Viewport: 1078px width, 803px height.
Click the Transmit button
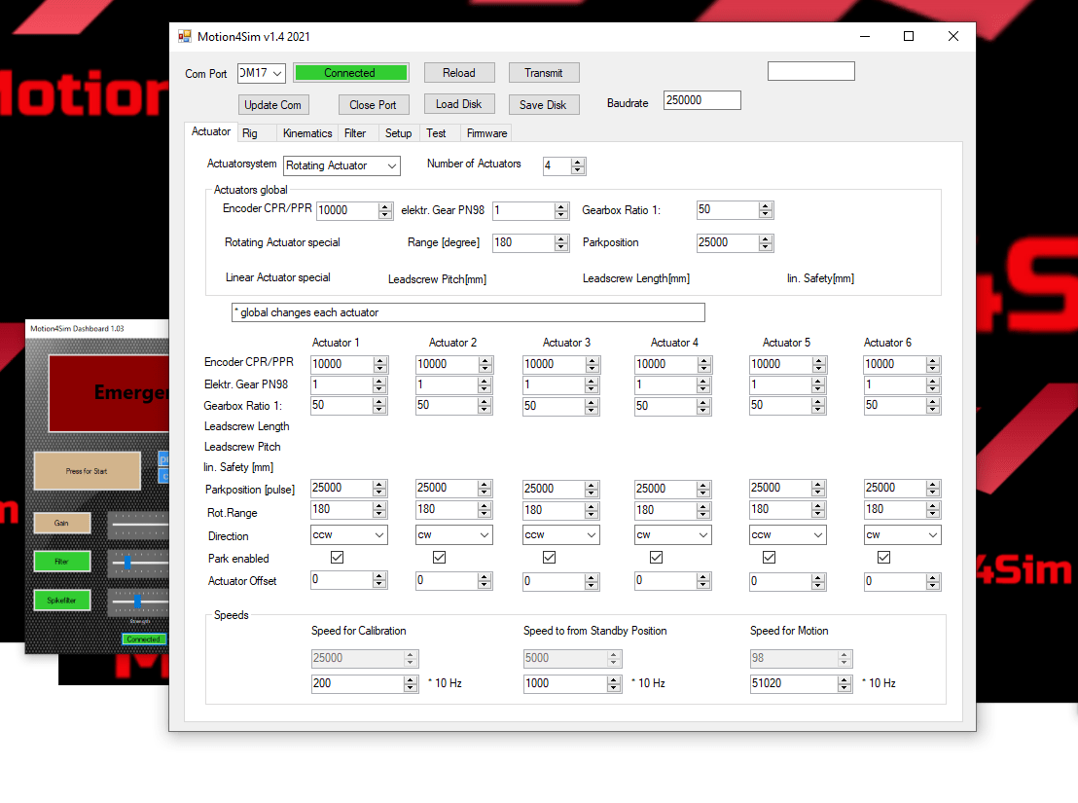click(x=543, y=73)
